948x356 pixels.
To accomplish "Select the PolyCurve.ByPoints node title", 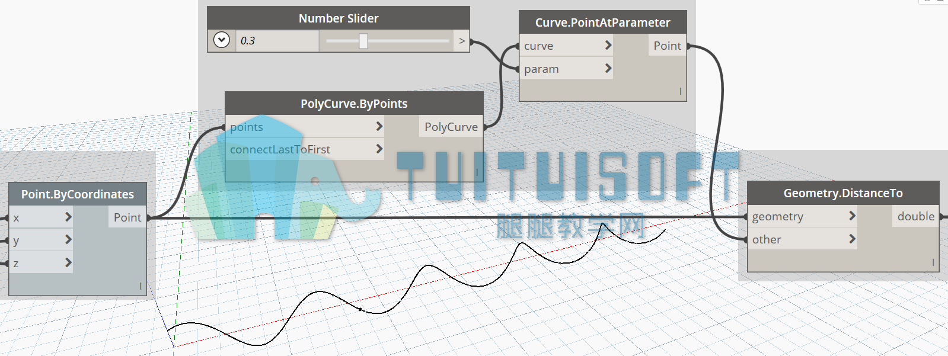I will point(354,104).
